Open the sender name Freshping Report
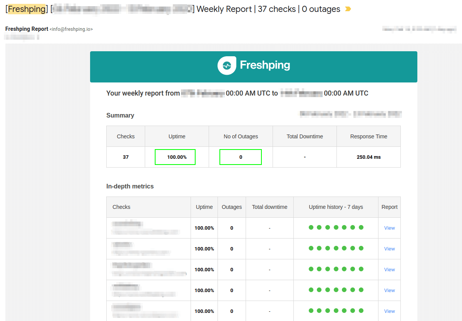462x321 pixels. tap(27, 29)
